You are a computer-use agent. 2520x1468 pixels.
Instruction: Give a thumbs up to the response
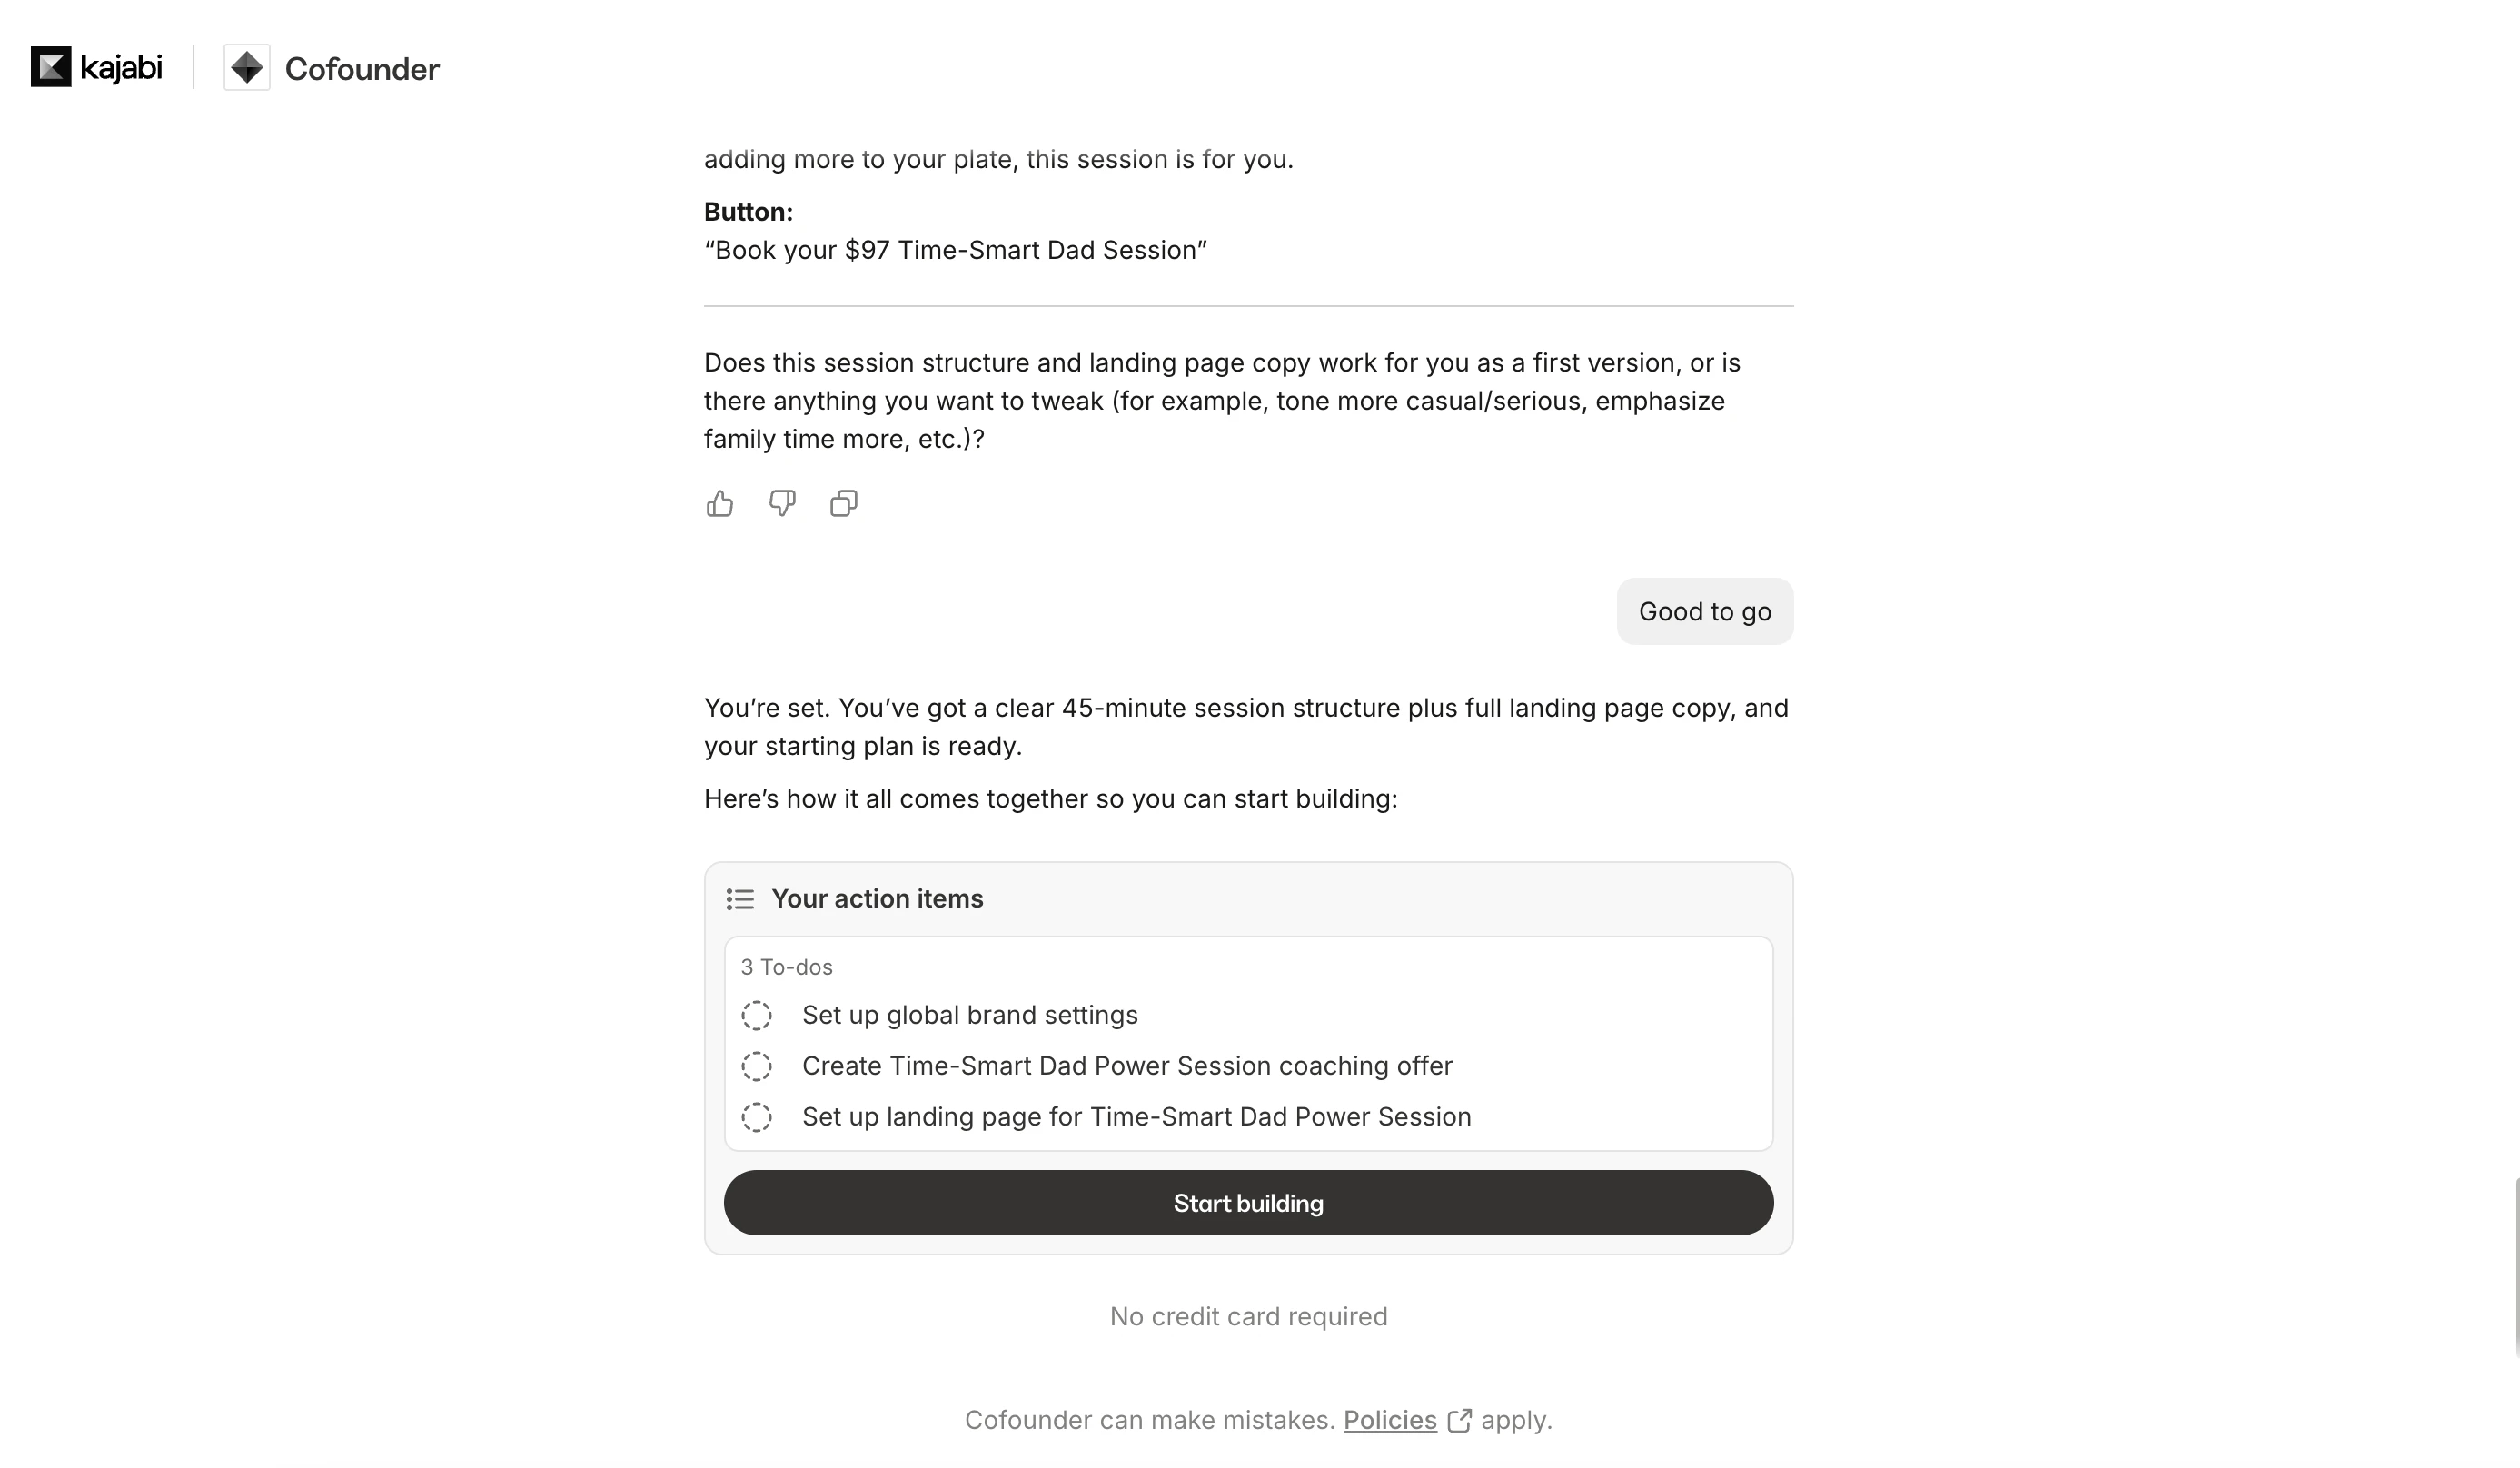point(721,504)
